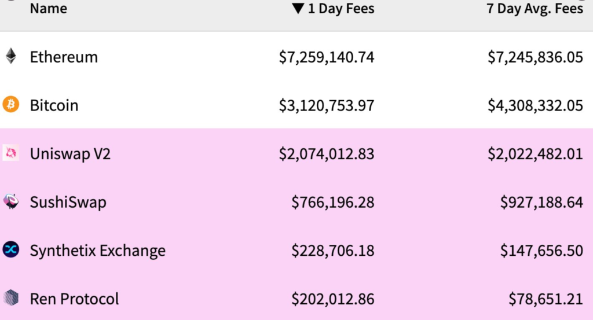Viewport: 593px width, 320px height.
Task: Click the orange Bitcoin logo icon
Action: tap(11, 105)
